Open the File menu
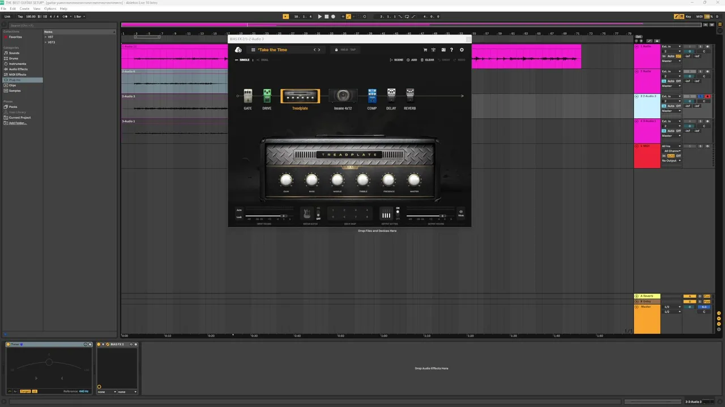 pyautogui.click(x=3, y=8)
